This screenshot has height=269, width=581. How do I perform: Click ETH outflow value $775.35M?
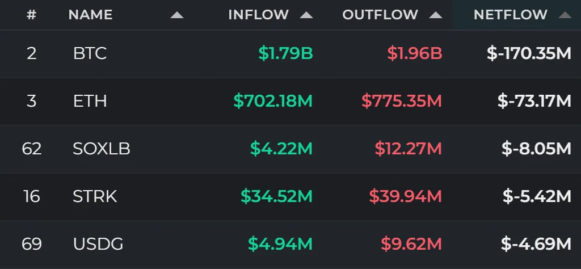click(x=402, y=101)
